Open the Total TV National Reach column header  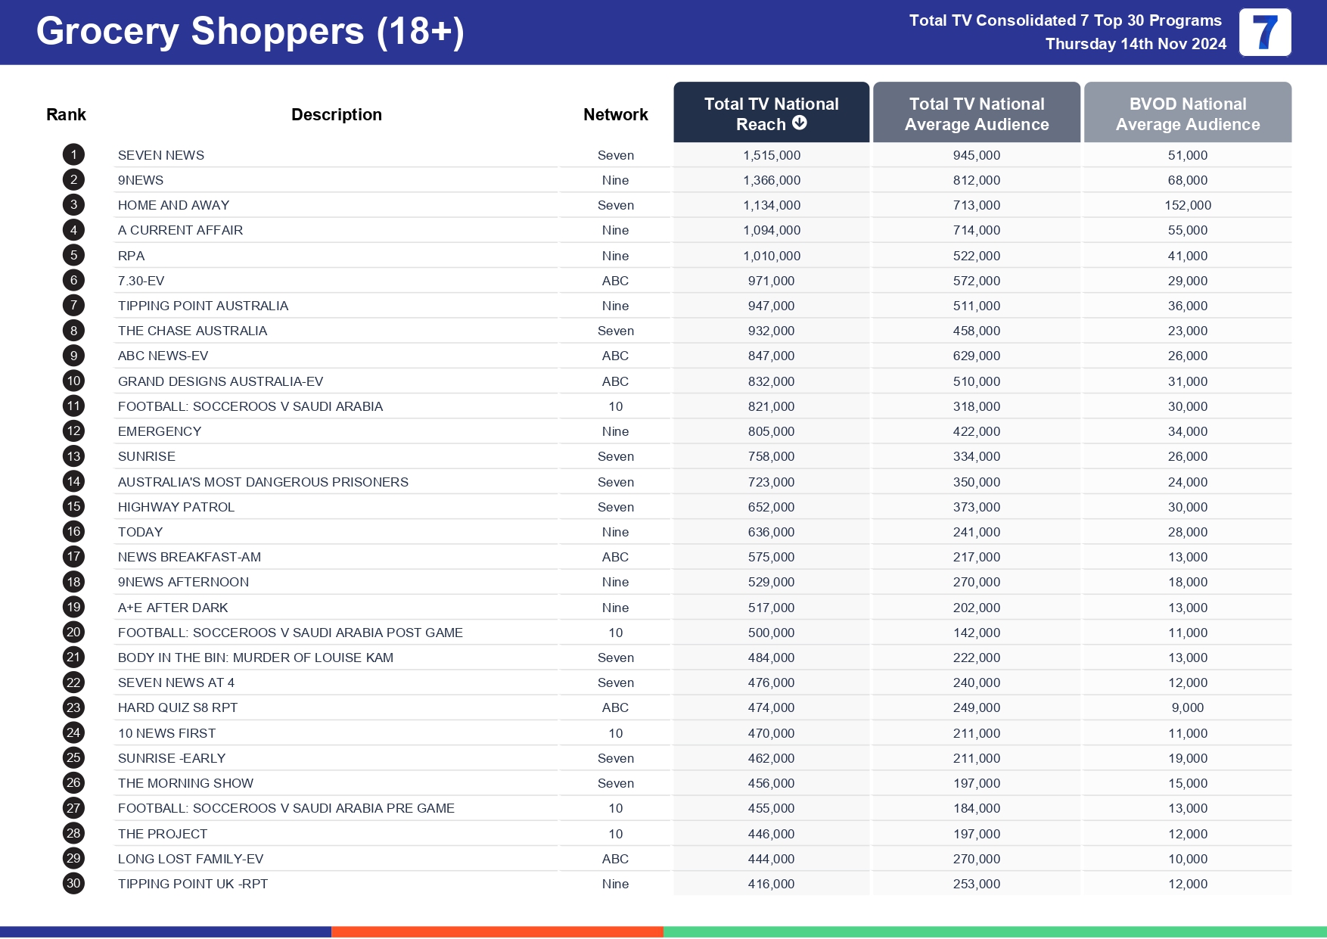771,113
